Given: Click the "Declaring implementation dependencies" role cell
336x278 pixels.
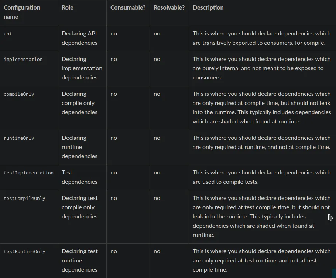Looking at the screenshot, I should point(82,68).
